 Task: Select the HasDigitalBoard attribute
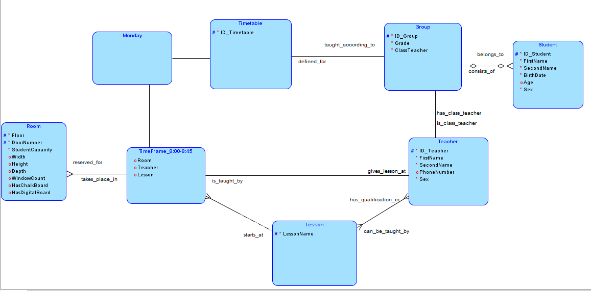[x=31, y=193]
